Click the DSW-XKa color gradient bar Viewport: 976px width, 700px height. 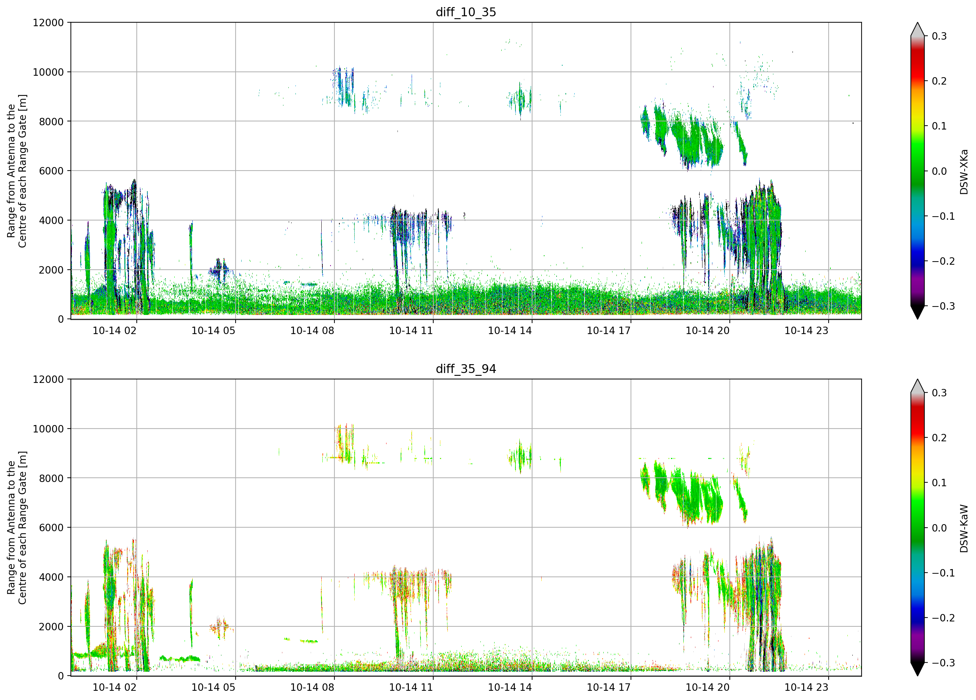pyautogui.click(x=918, y=171)
